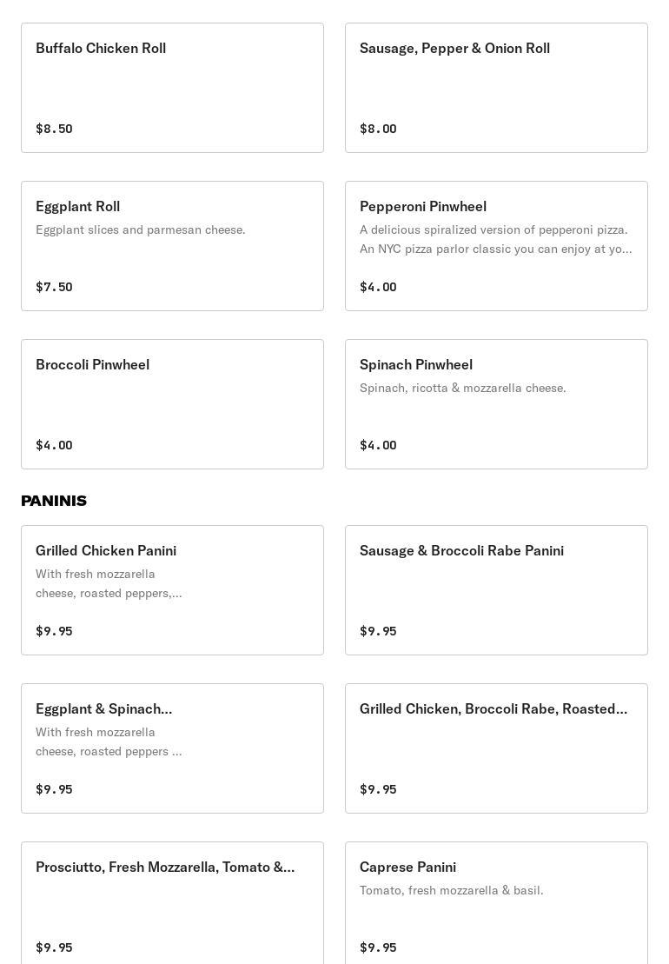Click the Eggplant Roll description text
The image size is (669, 964).
coord(141,230)
